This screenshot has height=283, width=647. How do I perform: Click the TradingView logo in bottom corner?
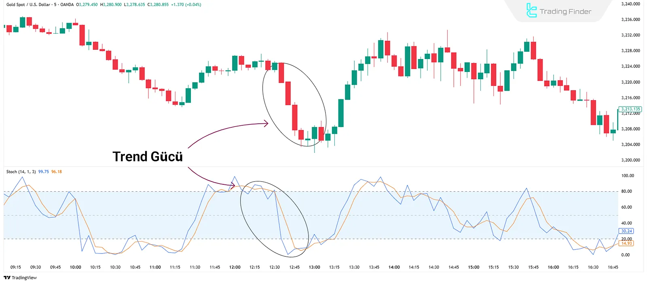point(20,278)
